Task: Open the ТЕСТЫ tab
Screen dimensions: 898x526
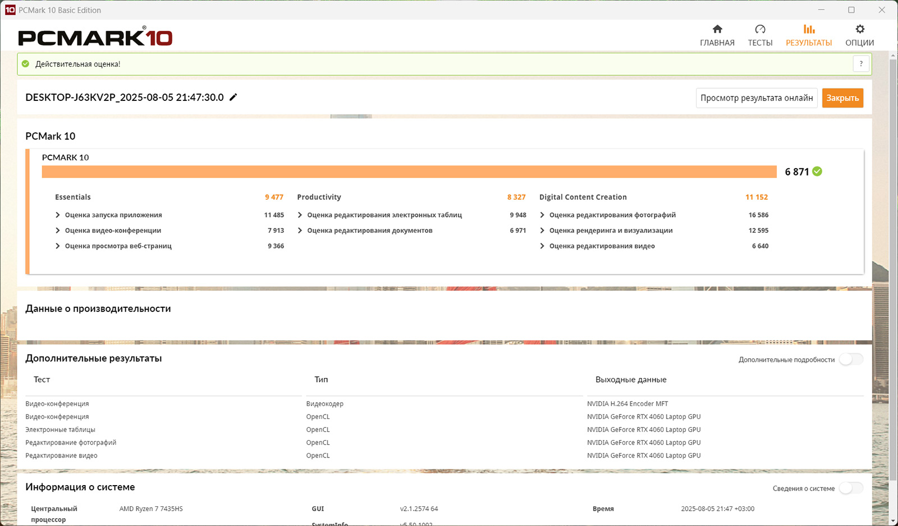Action: [x=760, y=35]
